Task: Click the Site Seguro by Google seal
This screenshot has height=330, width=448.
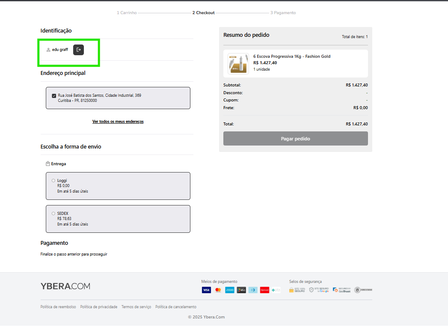Action: click(319, 290)
